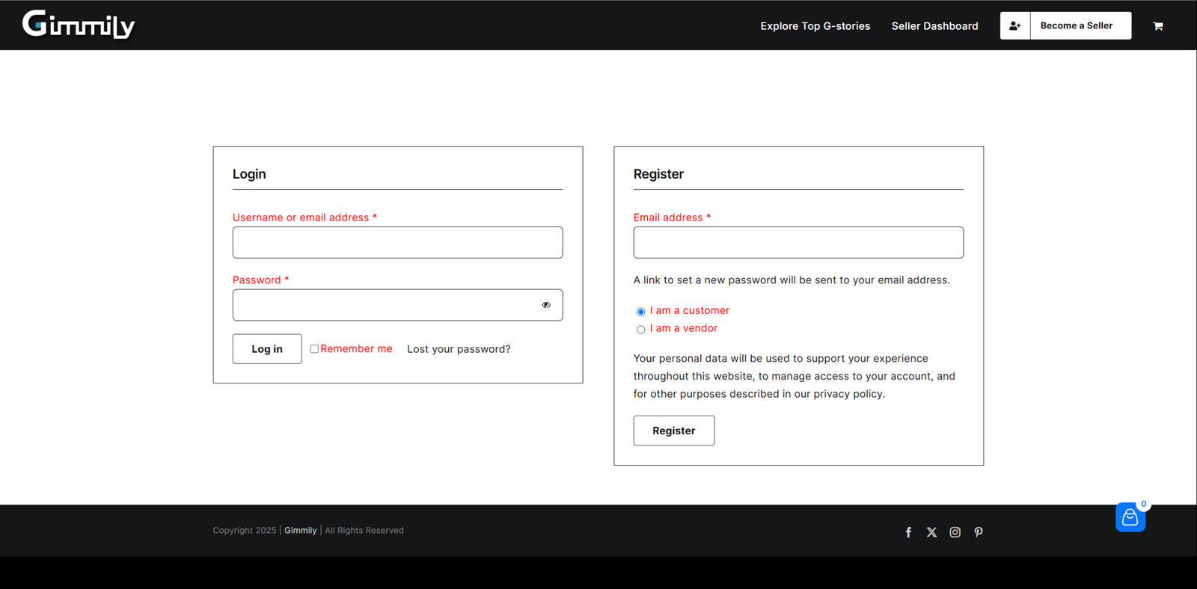The image size is (1197, 589).
Task: Click the add-user icon beside Become a Seller
Action: pyautogui.click(x=1015, y=25)
